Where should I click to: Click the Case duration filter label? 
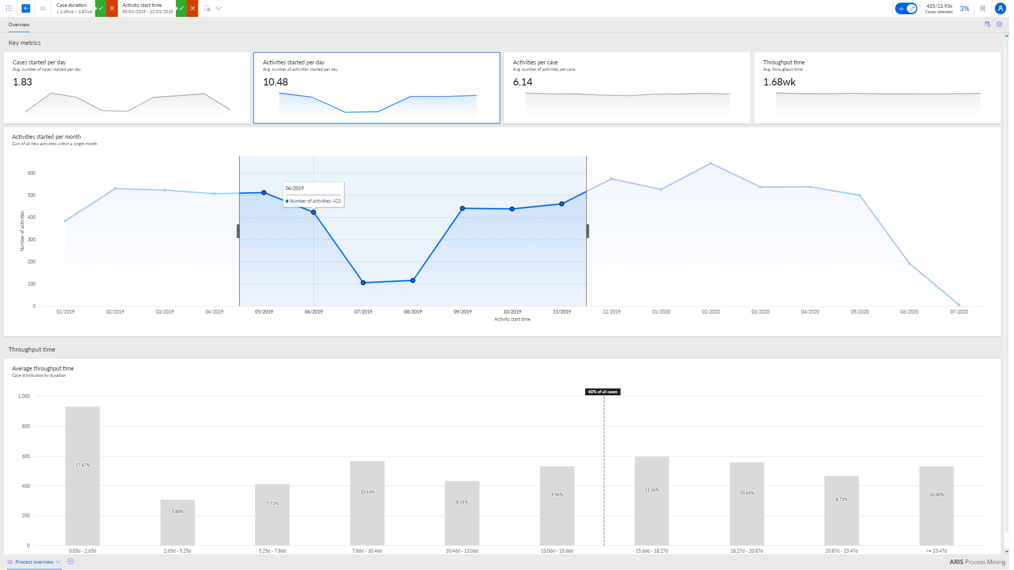tap(72, 5)
